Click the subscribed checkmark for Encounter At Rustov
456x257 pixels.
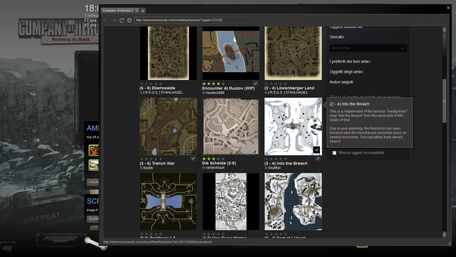256,83
